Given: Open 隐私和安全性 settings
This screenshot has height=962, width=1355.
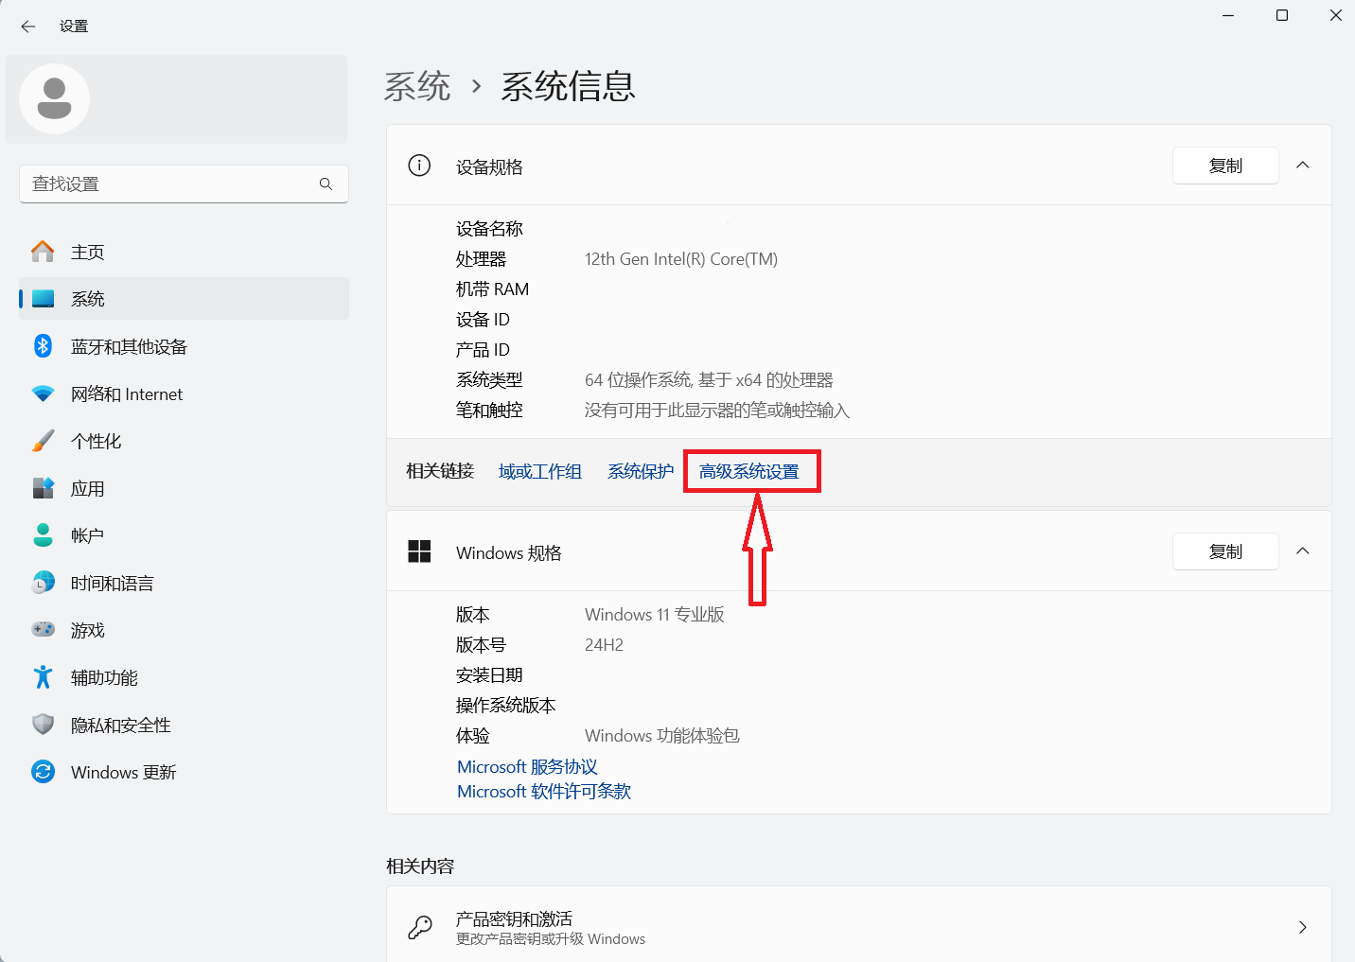Looking at the screenshot, I should tap(120, 725).
